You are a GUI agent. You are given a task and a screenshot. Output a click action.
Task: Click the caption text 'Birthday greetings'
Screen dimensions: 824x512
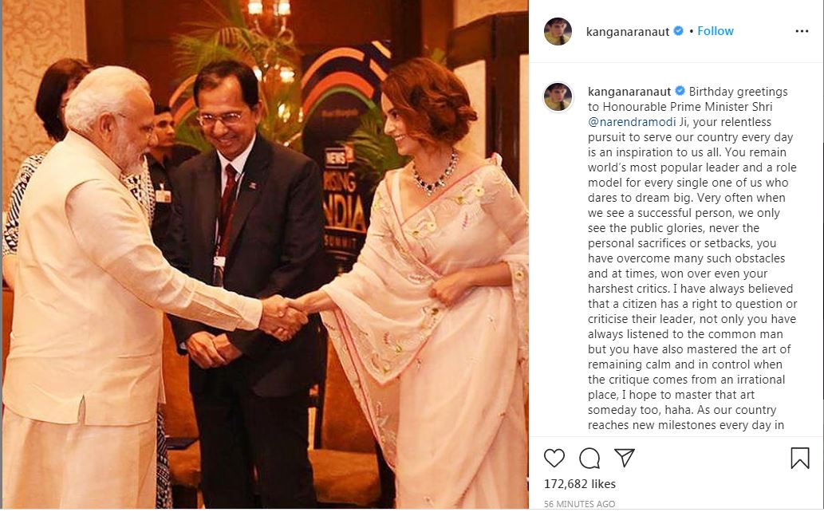738,92
